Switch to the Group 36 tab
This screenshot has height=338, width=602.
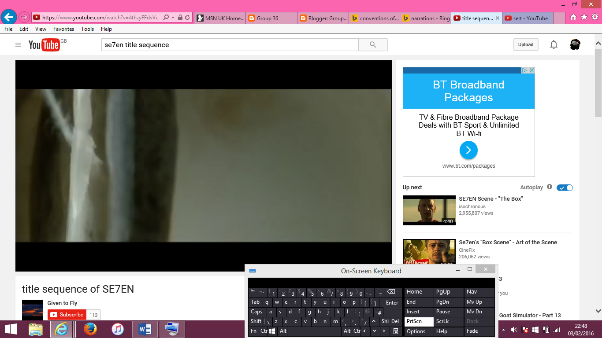click(x=271, y=18)
